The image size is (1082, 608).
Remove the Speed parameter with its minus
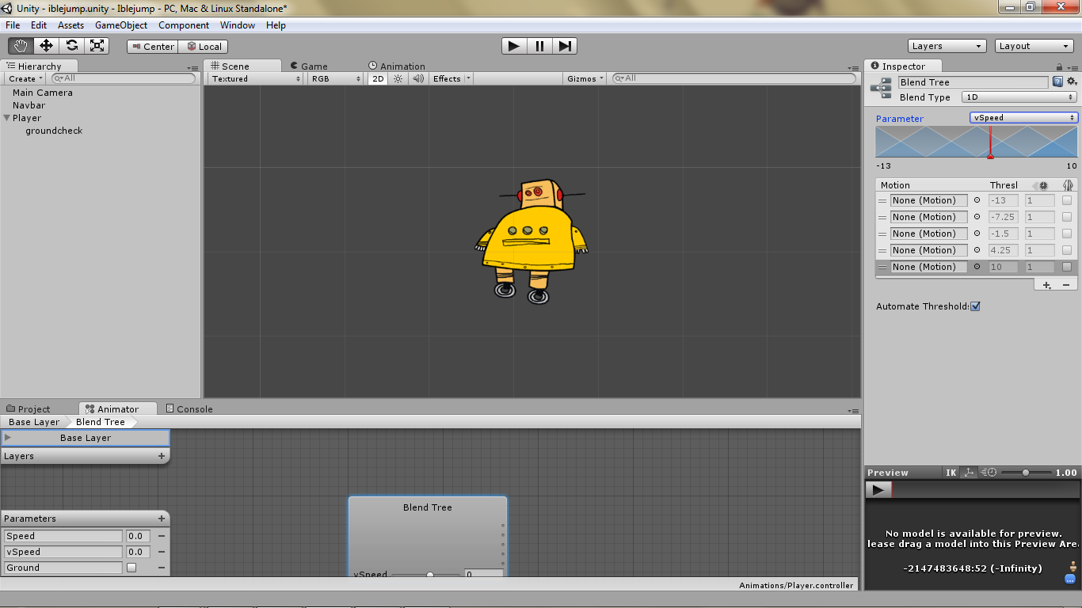pyautogui.click(x=161, y=536)
